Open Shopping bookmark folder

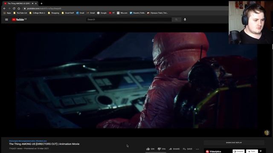[53, 13]
